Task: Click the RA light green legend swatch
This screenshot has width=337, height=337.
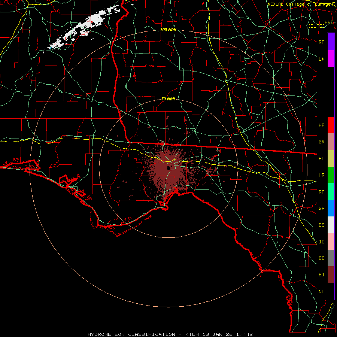Action: click(x=331, y=192)
